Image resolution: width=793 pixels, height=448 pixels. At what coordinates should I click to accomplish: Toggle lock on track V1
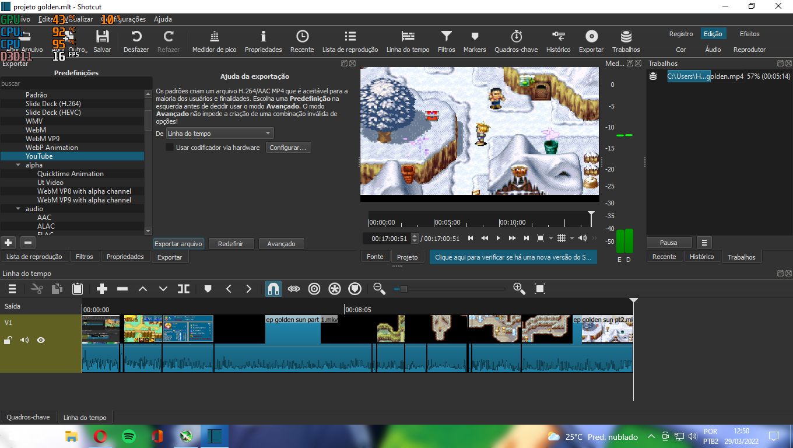(x=8, y=340)
